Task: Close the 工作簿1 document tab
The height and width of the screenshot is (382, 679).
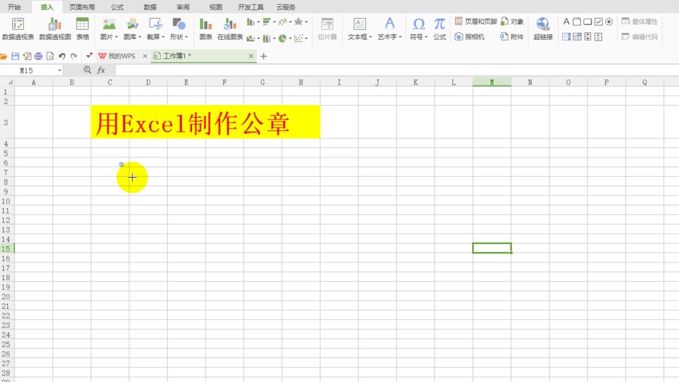Action: point(251,56)
